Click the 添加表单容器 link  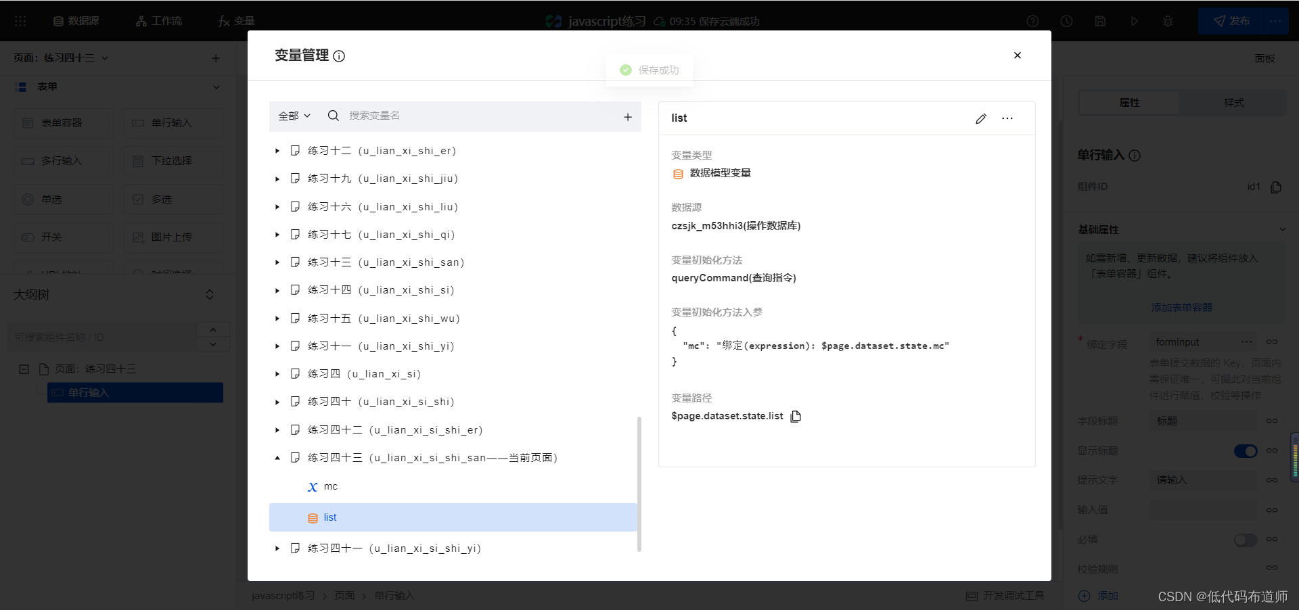point(1181,307)
